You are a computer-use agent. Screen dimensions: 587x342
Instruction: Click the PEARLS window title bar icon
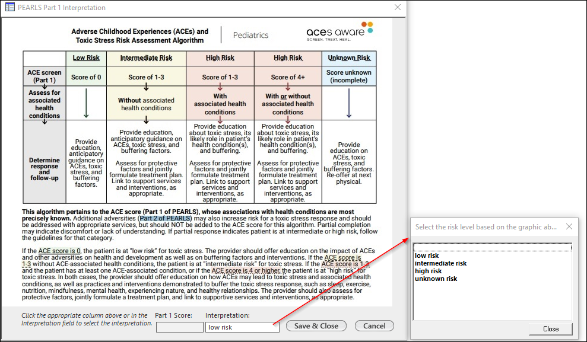point(10,7)
